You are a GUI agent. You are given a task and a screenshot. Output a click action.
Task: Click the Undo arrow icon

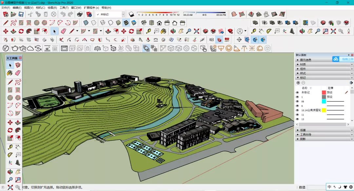[63, 14]
